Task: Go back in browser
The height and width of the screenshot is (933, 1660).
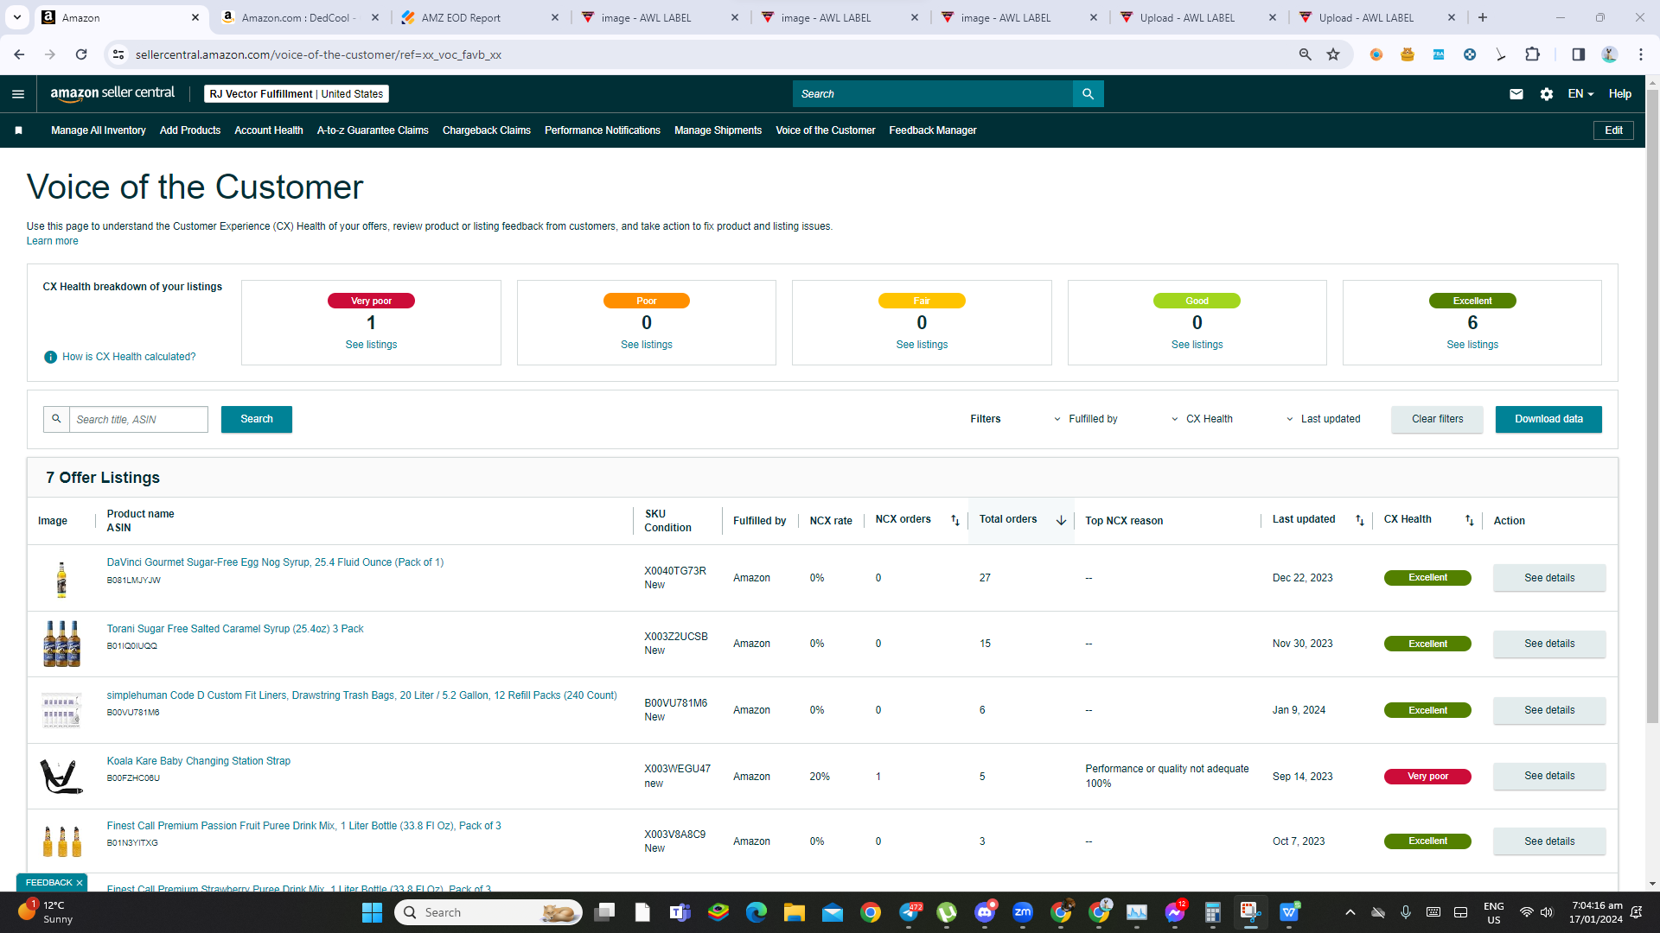Action: tap(19, 54)
